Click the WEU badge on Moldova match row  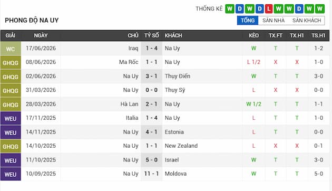(11, 174)
